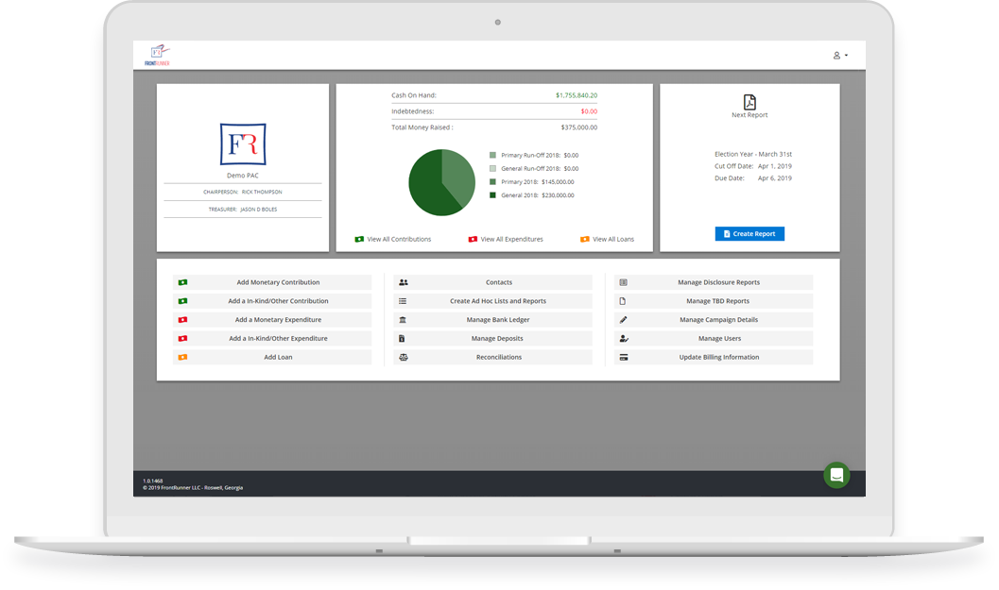This screenshot has height=590, width=999.
Task: Click the Next Report PDF icon
Action: pyautogui.click(x=749, y=102)
